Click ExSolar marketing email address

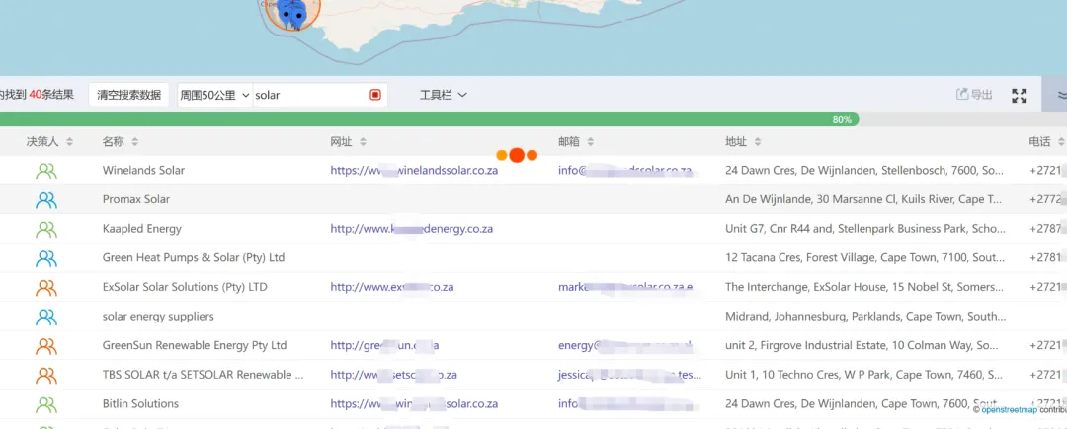625,287
